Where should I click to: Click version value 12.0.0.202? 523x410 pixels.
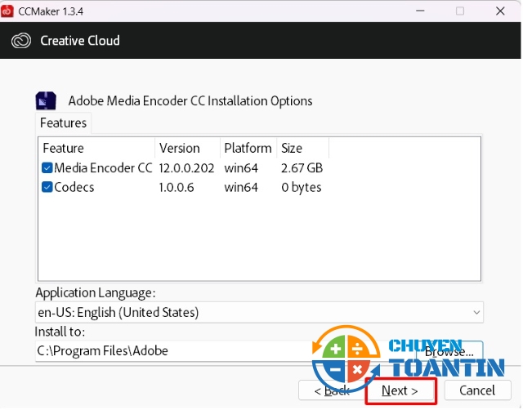coord(187,169)
